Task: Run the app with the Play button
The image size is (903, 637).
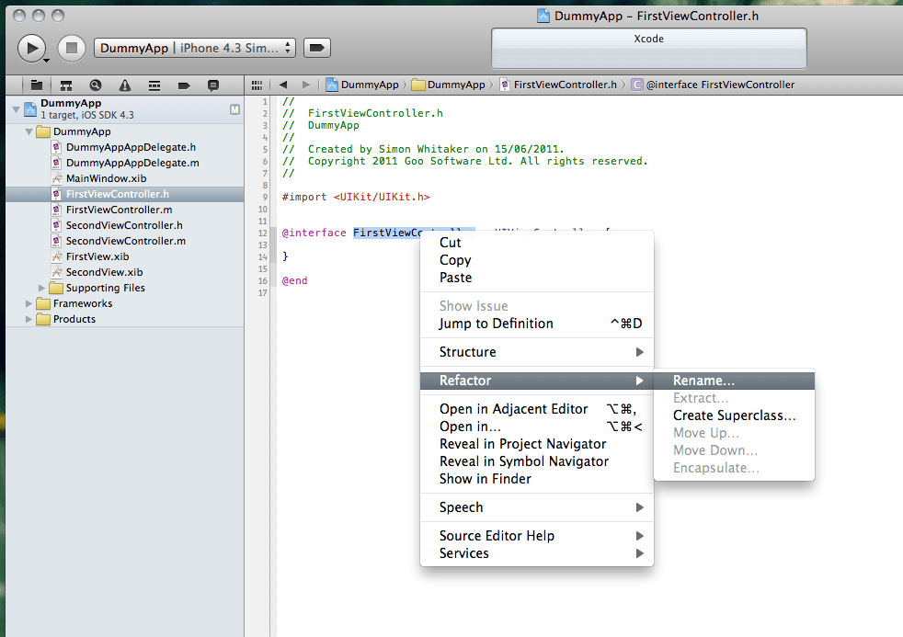Action: [32, 49]
